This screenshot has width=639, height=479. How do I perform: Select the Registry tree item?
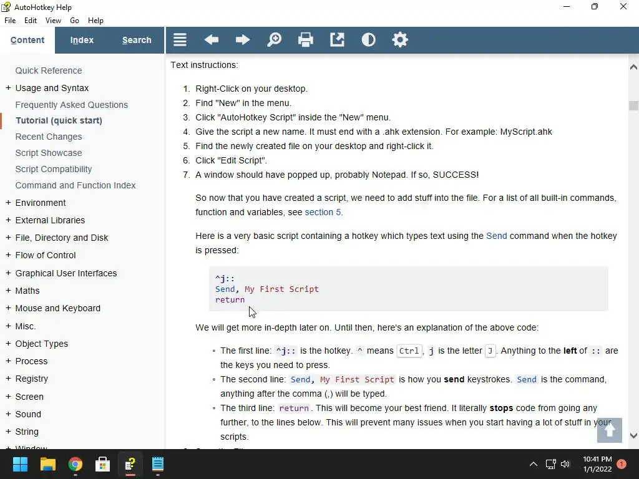point(32,379)
